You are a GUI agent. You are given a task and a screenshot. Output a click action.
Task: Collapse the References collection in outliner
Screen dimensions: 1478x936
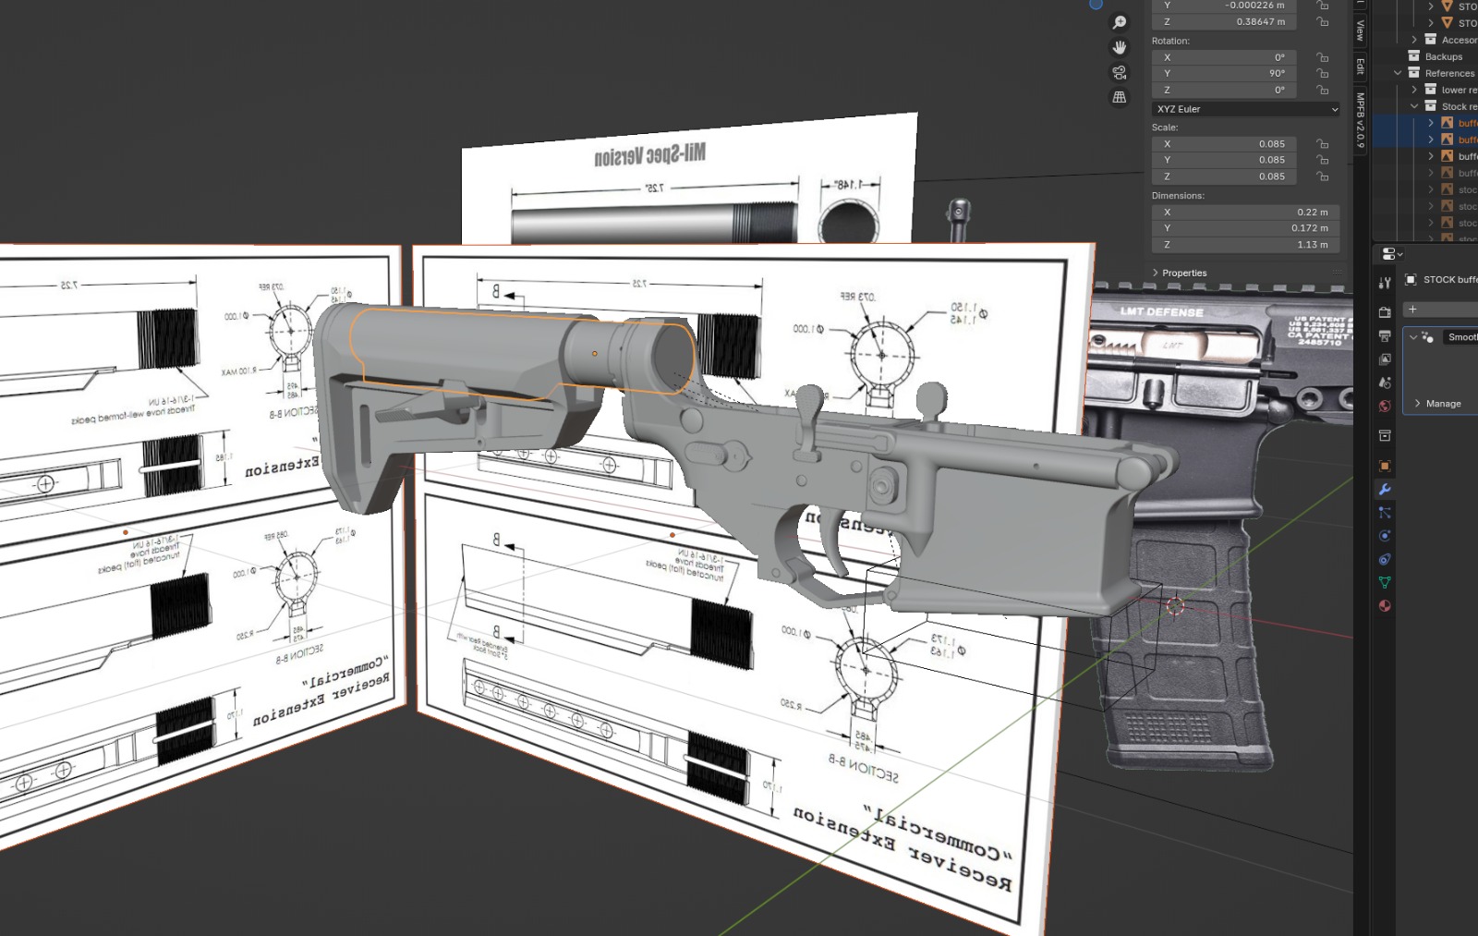(1398, 73)
